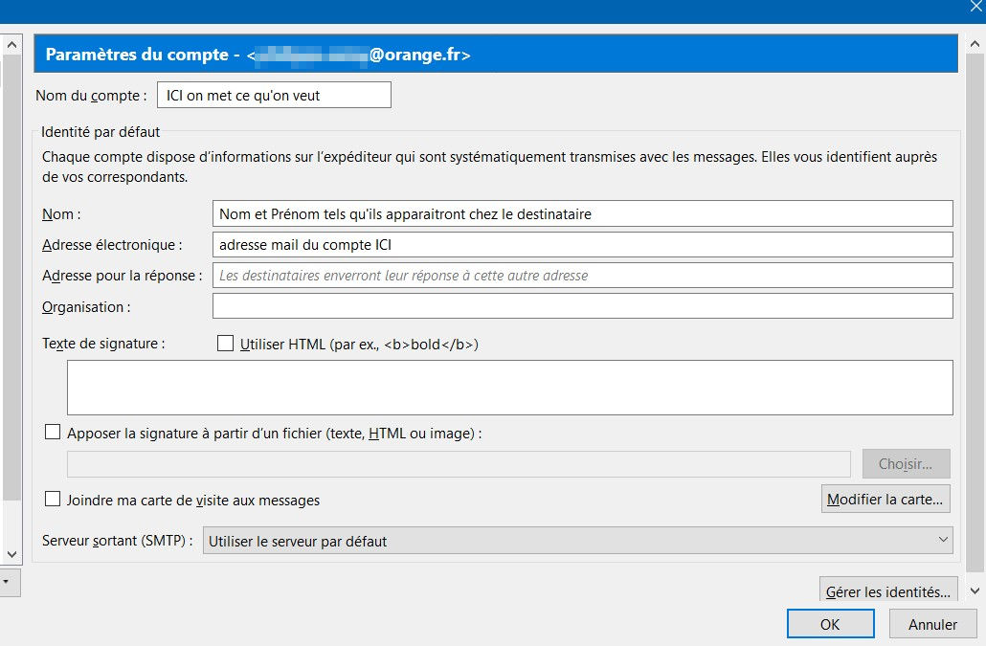
Task: Click the Adresse pour la réponse field
Action: click(x=582, y=276)
